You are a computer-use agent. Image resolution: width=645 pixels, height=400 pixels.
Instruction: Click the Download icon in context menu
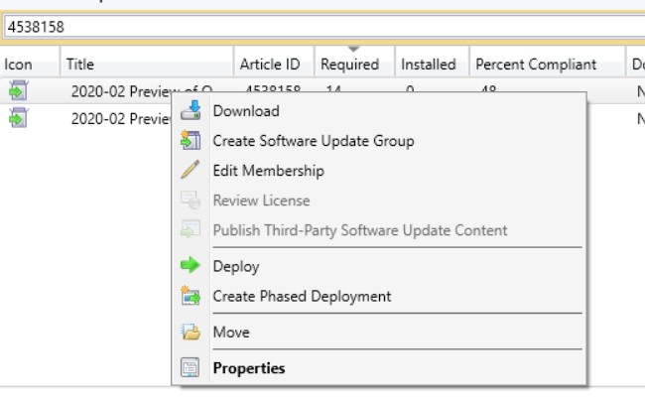[x=191, y=111]
